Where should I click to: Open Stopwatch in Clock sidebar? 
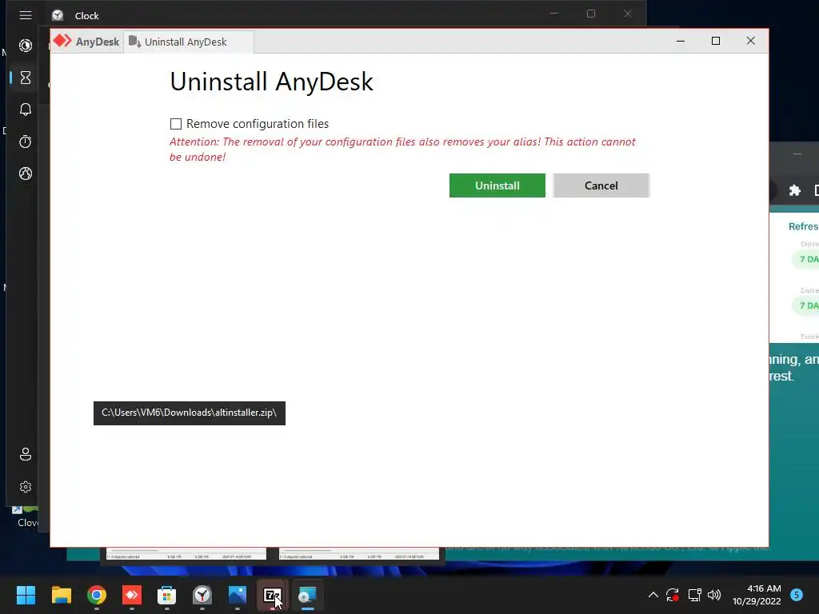pyautogui.click(x=26, y=142)
